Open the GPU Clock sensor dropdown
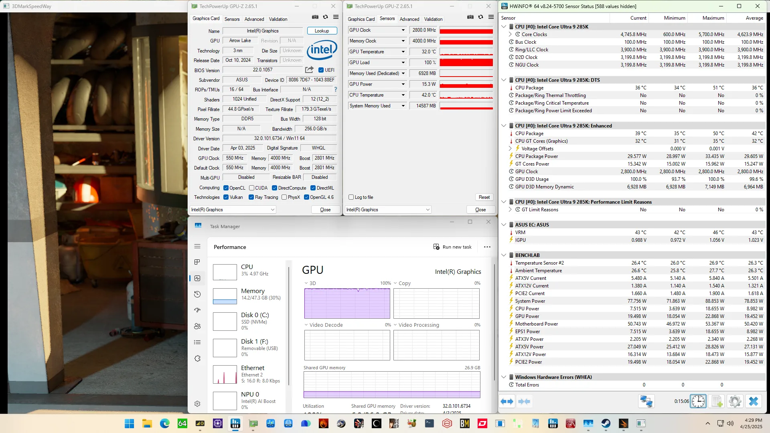This screenshot has height=433, width=770. point(403,30)
